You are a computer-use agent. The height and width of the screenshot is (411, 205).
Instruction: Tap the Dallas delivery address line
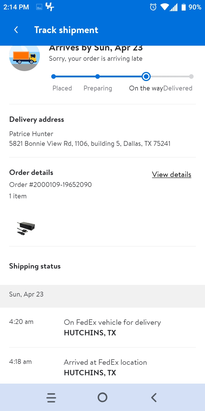[90, 144]
